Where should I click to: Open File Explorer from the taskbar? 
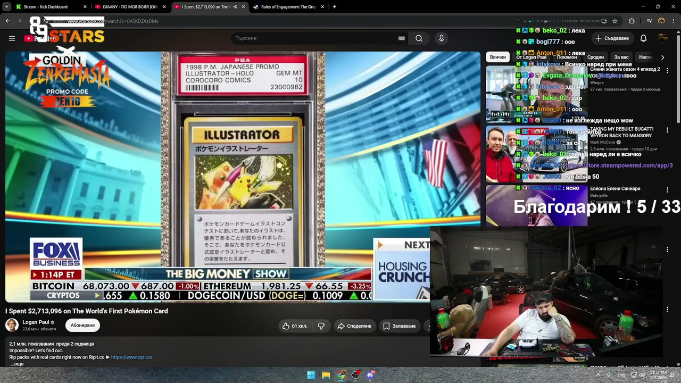point(326,375)
